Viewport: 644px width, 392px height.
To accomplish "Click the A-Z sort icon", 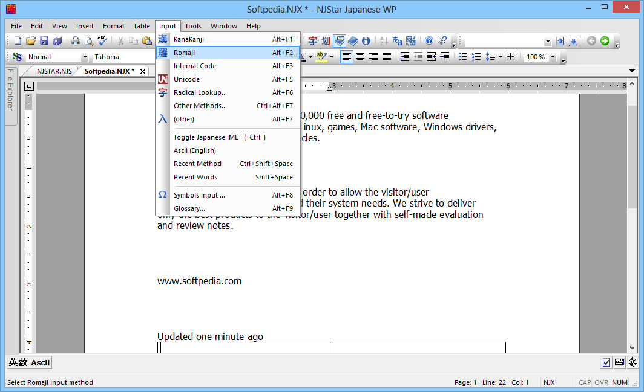I will pos(384,40).
